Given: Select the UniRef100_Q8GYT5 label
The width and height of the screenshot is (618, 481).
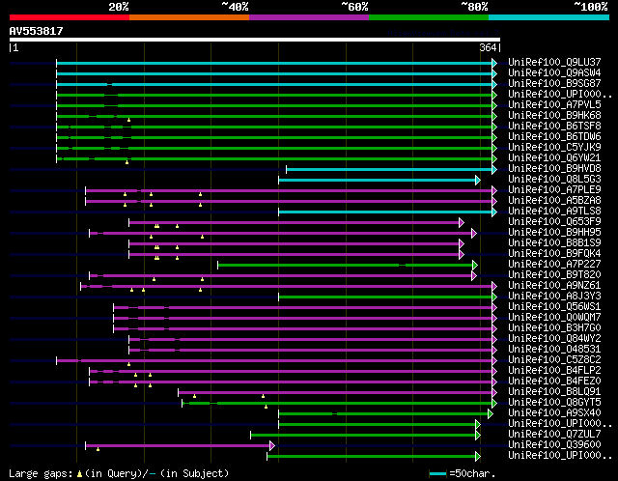Looking at the screenshot, I should click(554, 403).
